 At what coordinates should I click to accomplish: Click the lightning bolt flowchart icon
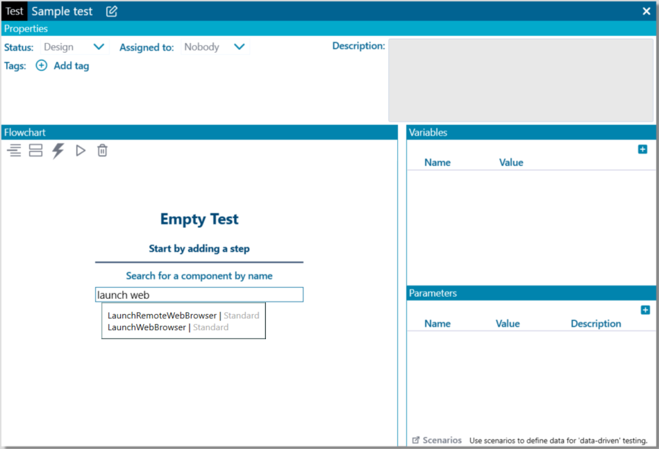point(58,151)
